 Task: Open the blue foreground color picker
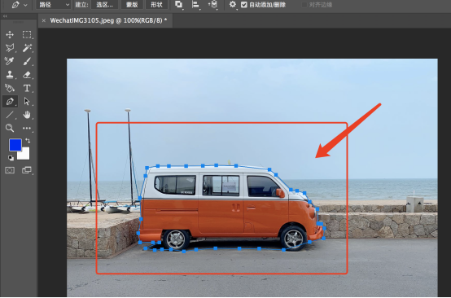click(x=15, y=145)
